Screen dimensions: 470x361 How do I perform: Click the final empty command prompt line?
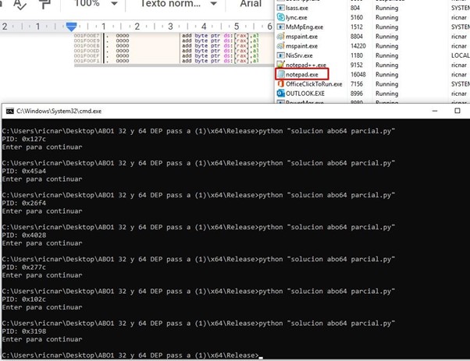point(132,356)
